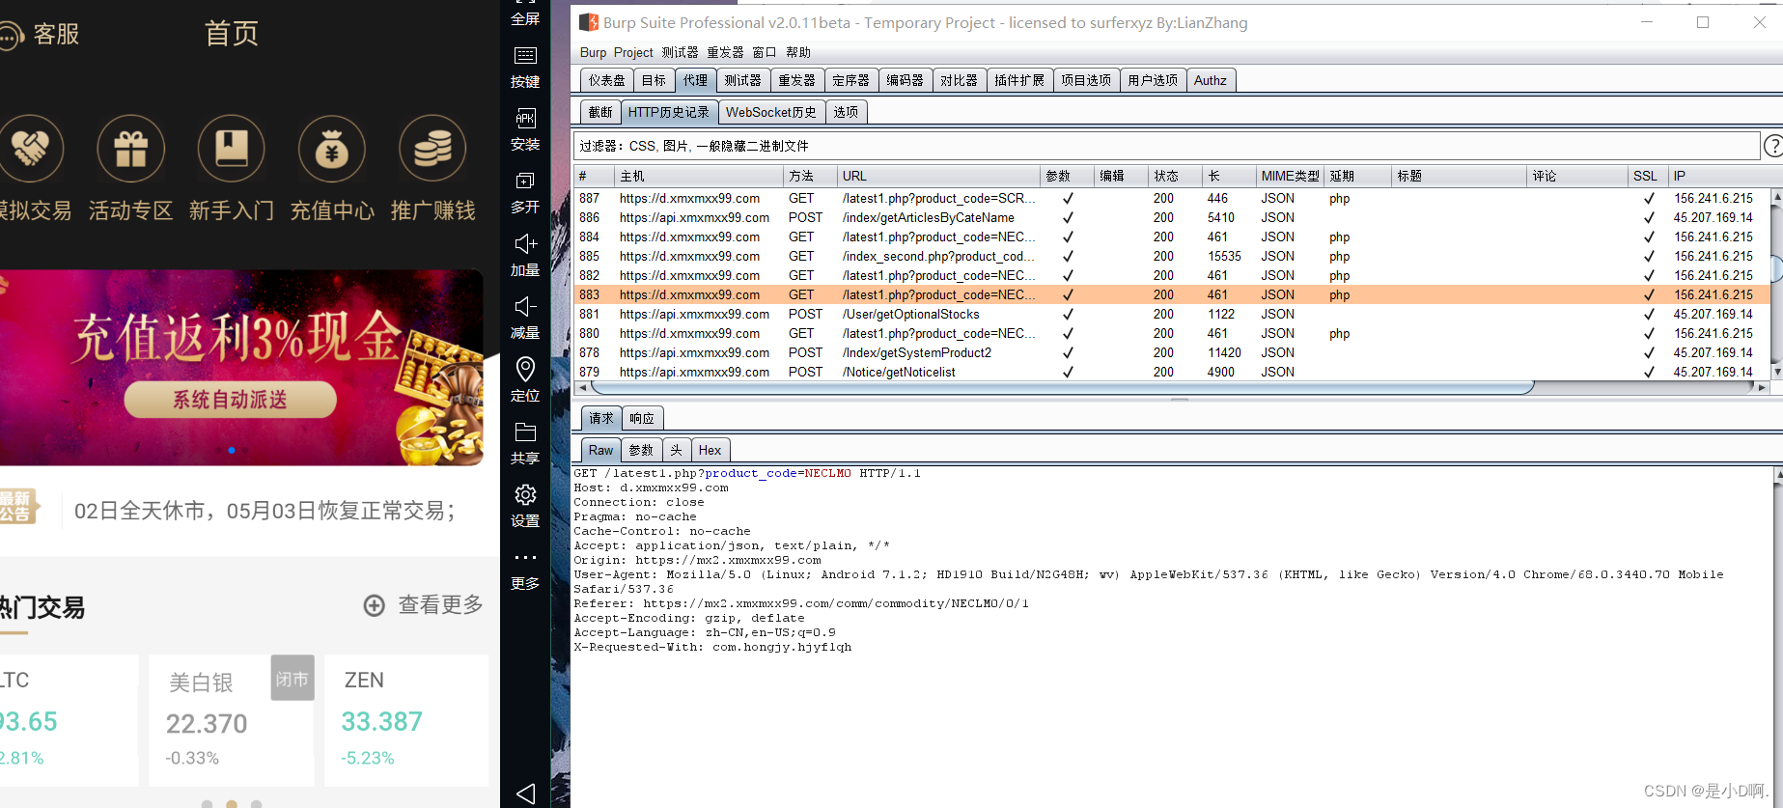The height and width of the screenshot is (808, 1783).
Task: Open the 截断 intercept sub-tab
Action: coord(600,112)
